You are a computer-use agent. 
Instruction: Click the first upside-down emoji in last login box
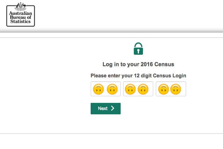coord(164,89)
